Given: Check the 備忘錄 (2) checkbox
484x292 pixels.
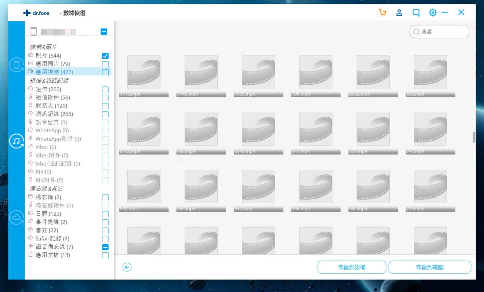Looking at the screenshot, I should pyautogui.click(x=105, y=198).
